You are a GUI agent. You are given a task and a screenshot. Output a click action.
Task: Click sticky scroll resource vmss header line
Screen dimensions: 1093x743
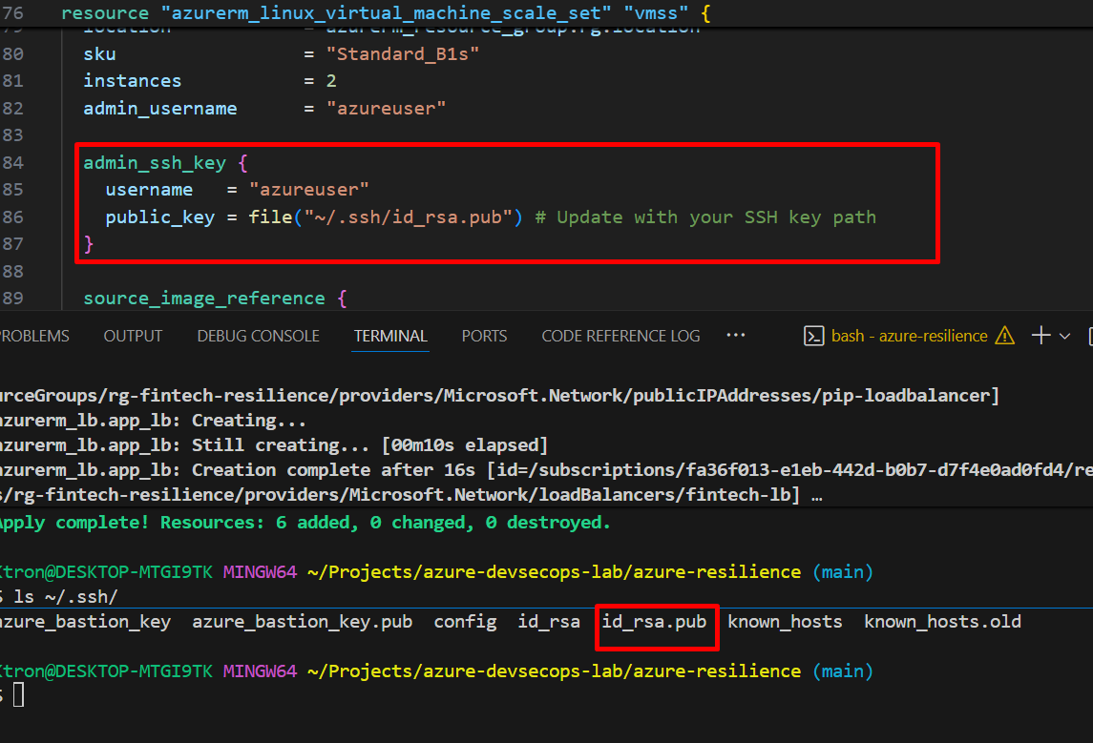[x=382, y=14]
